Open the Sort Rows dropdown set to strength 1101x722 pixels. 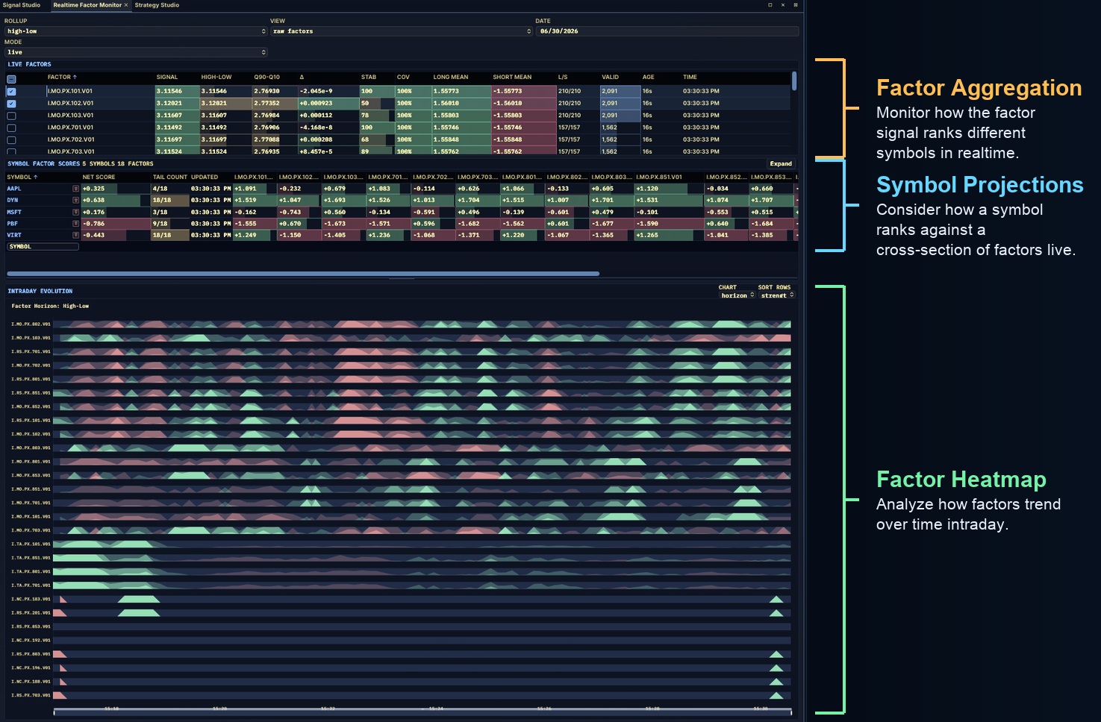776,295
